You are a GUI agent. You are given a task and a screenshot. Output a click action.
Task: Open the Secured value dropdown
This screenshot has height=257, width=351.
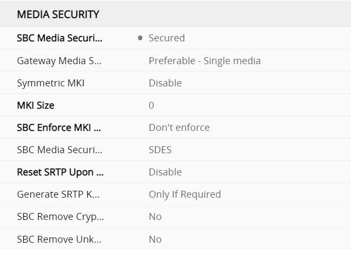167,38
